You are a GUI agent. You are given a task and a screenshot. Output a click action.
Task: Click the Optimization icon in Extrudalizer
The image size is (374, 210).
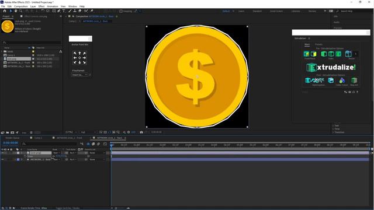[x=314, y=80]
